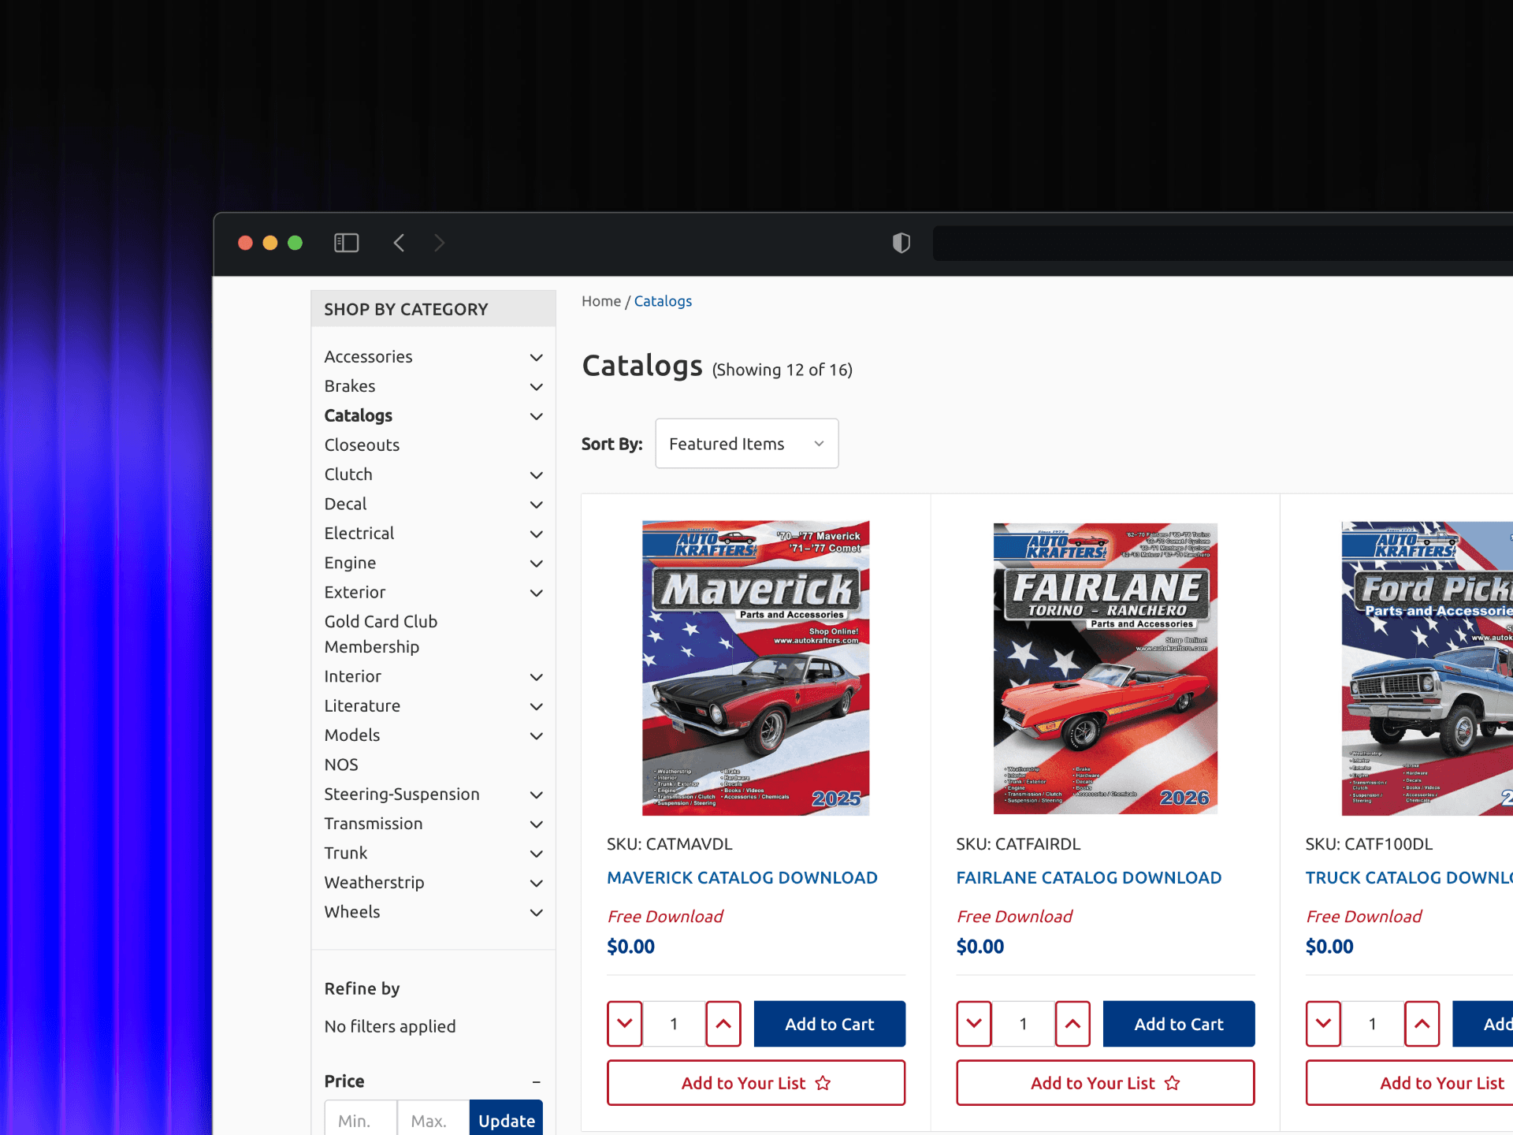Collapse the Price filter minus icon

pyautogui.click(x=536, y=1082)
